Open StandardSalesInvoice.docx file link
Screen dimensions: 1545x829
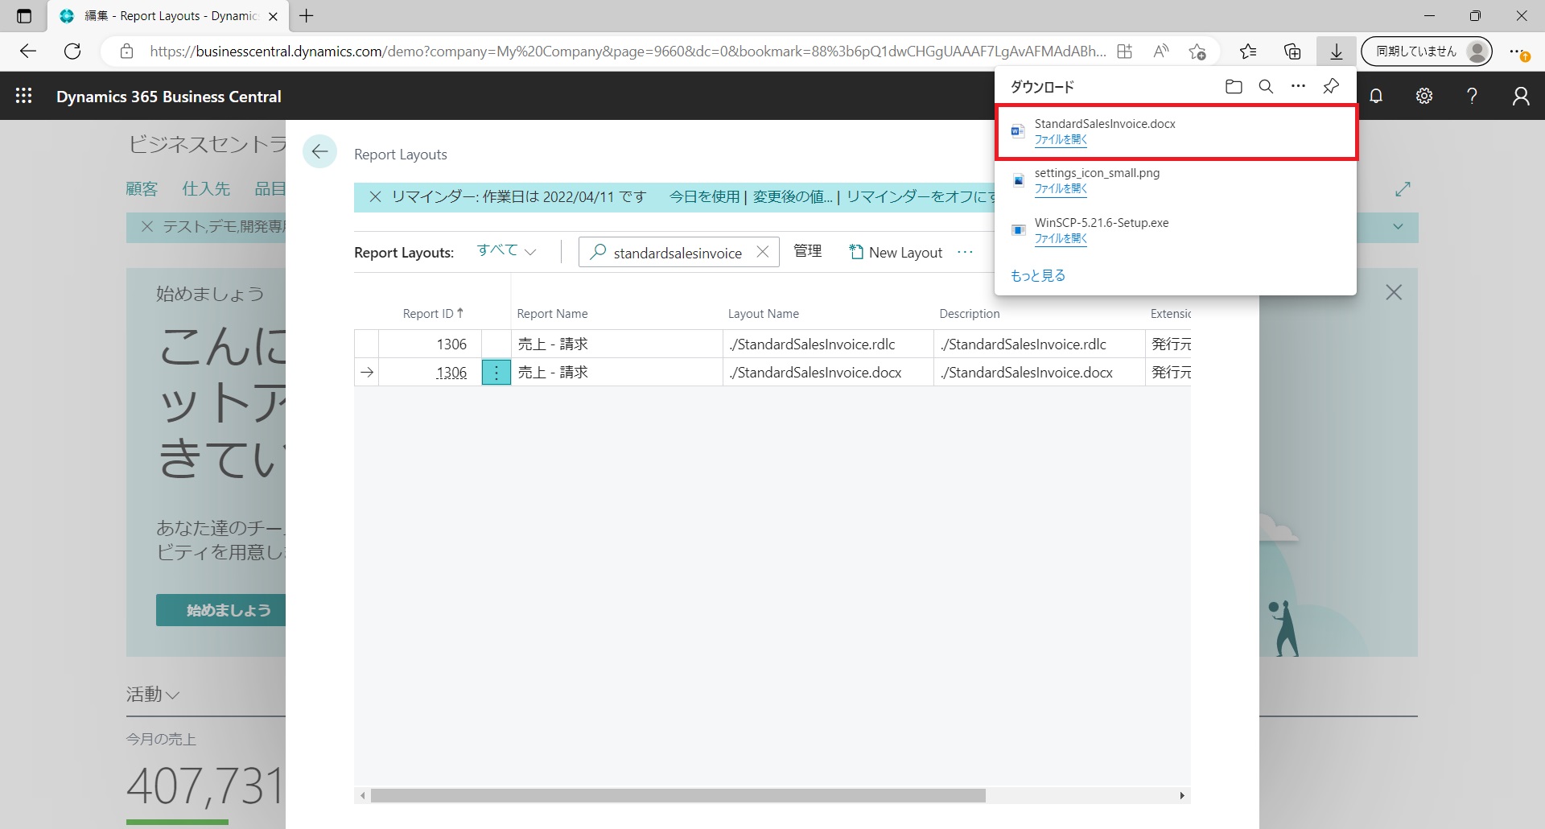(1061, 139)
